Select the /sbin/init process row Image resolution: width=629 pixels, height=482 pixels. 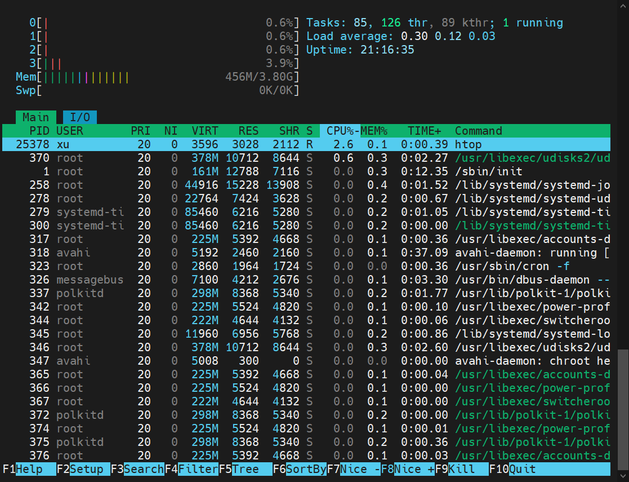click(x=306, y=171)
